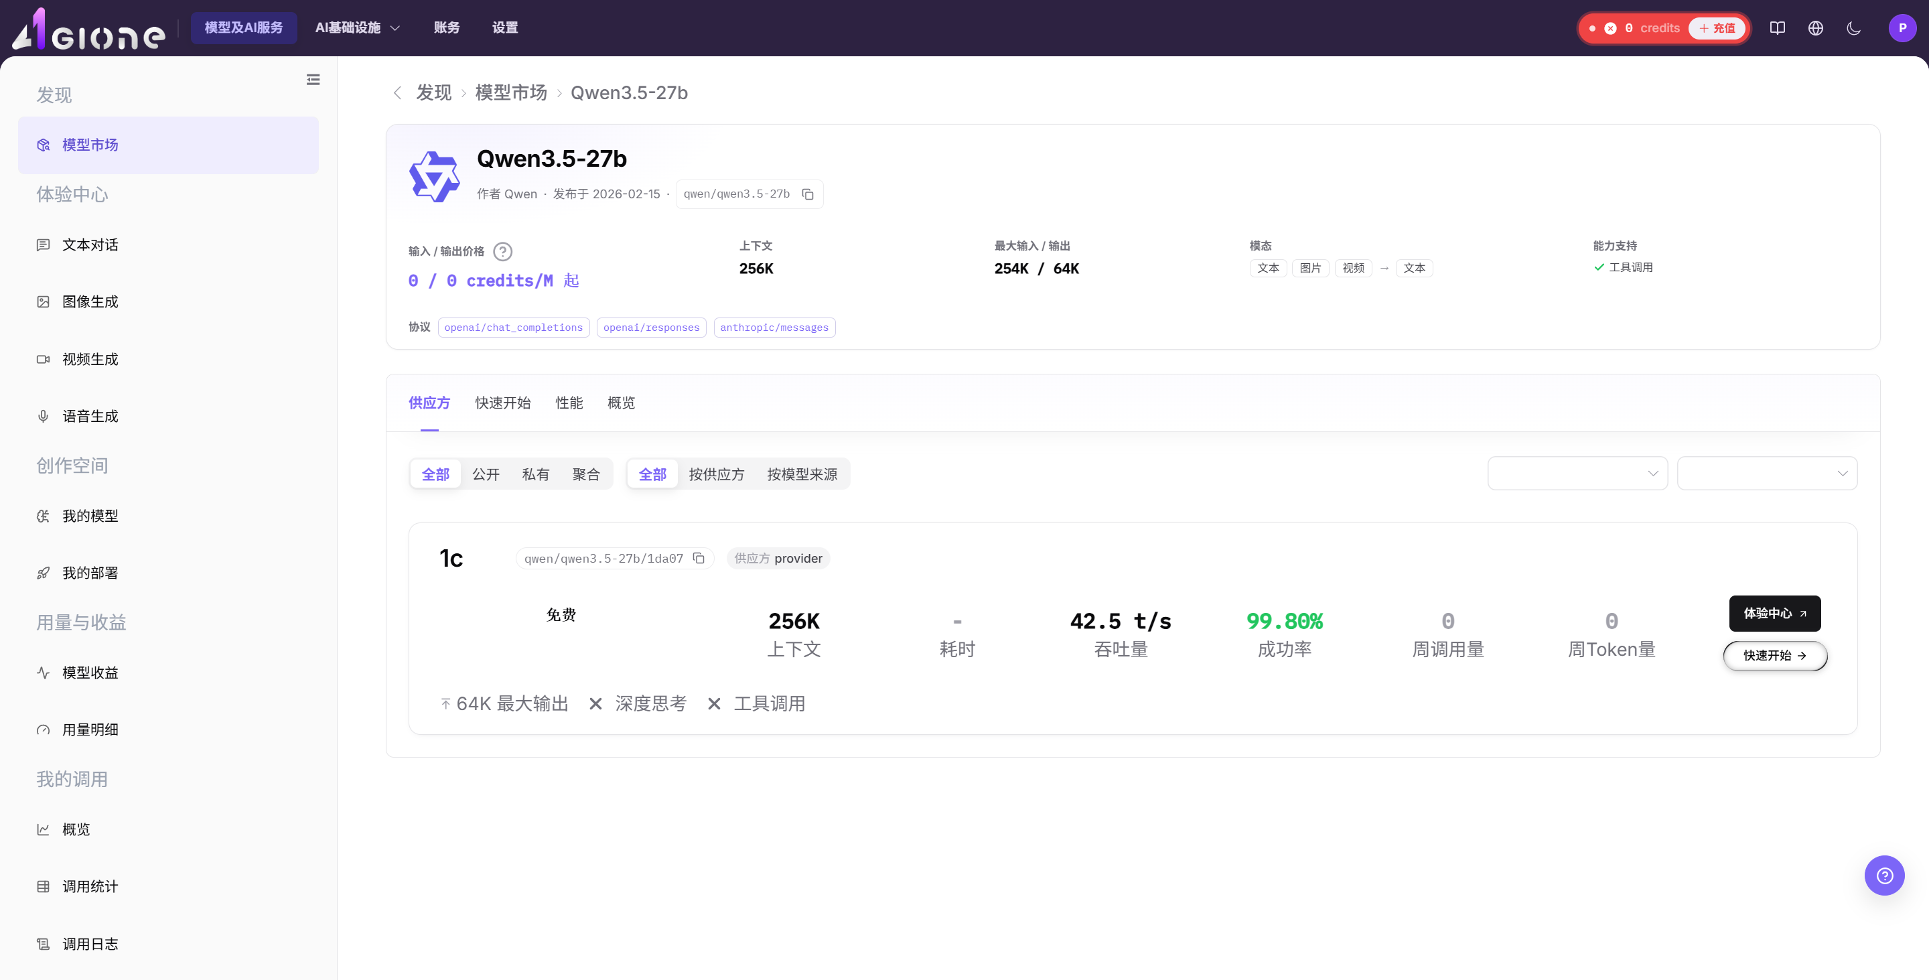Image resolution: width=1929 pixels, height=980 pixels.
Task: Select 私有 filter option
Action: (x=535, y=474)
